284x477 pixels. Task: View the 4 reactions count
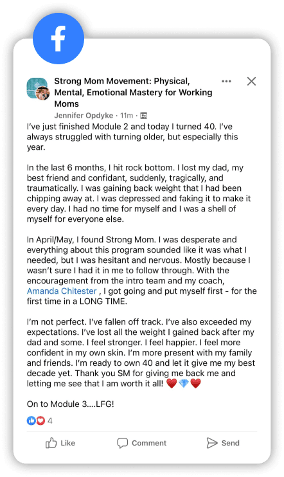click(50, 421)
